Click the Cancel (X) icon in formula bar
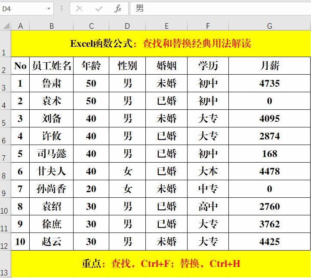Image resolution: width=311 pixels, height=278 pixels. click(x=79, y=9)
